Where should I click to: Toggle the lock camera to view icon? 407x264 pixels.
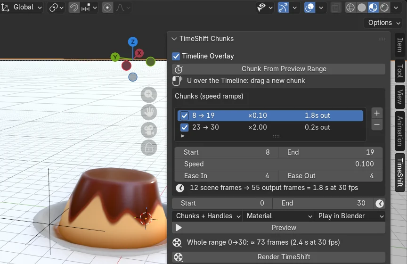149,148
